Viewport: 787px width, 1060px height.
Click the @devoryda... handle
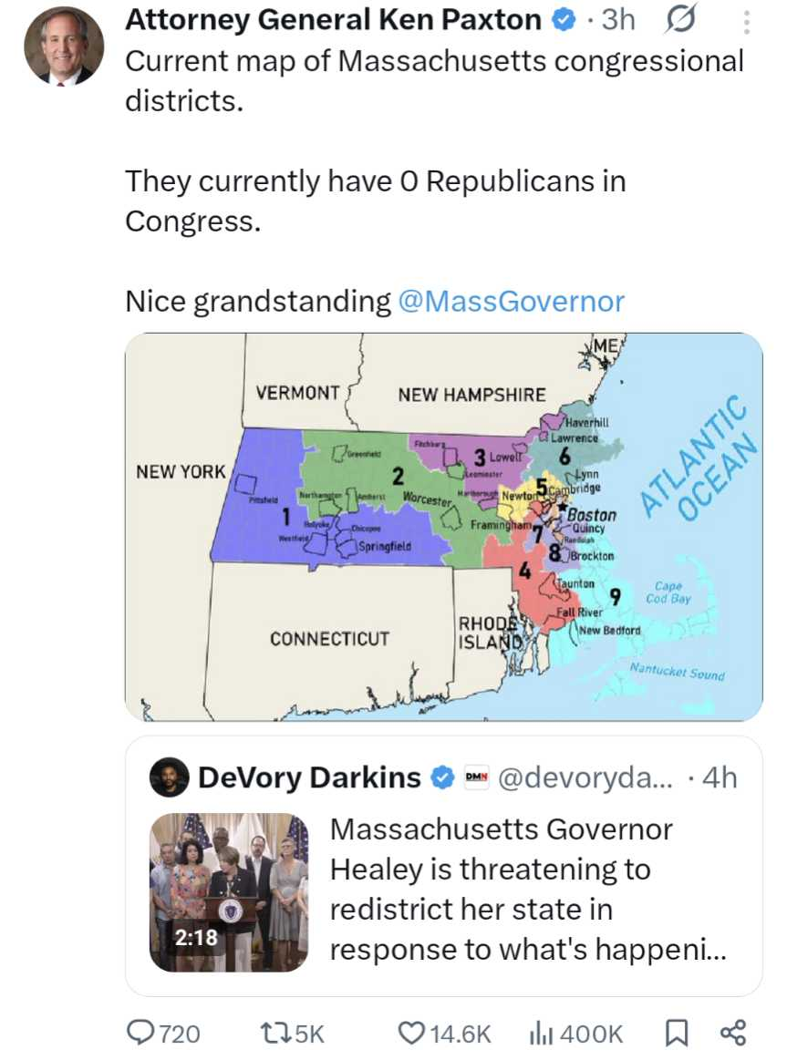point(585,777)
